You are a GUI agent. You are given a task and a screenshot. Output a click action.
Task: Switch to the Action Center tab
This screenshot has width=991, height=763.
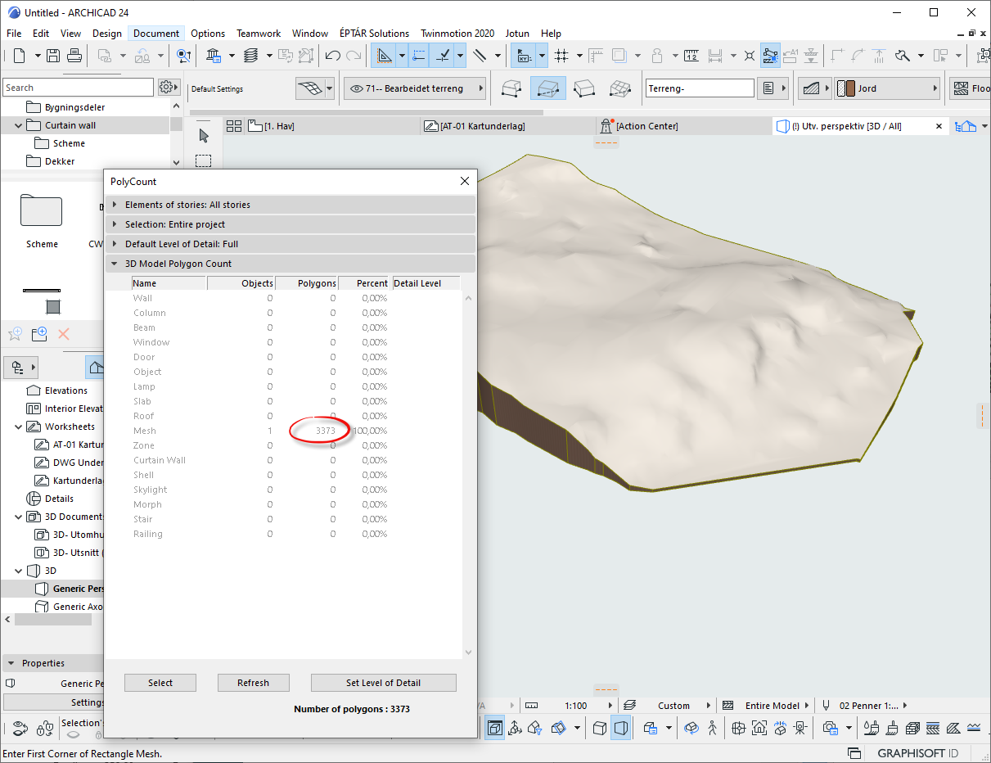click(683, 126)
